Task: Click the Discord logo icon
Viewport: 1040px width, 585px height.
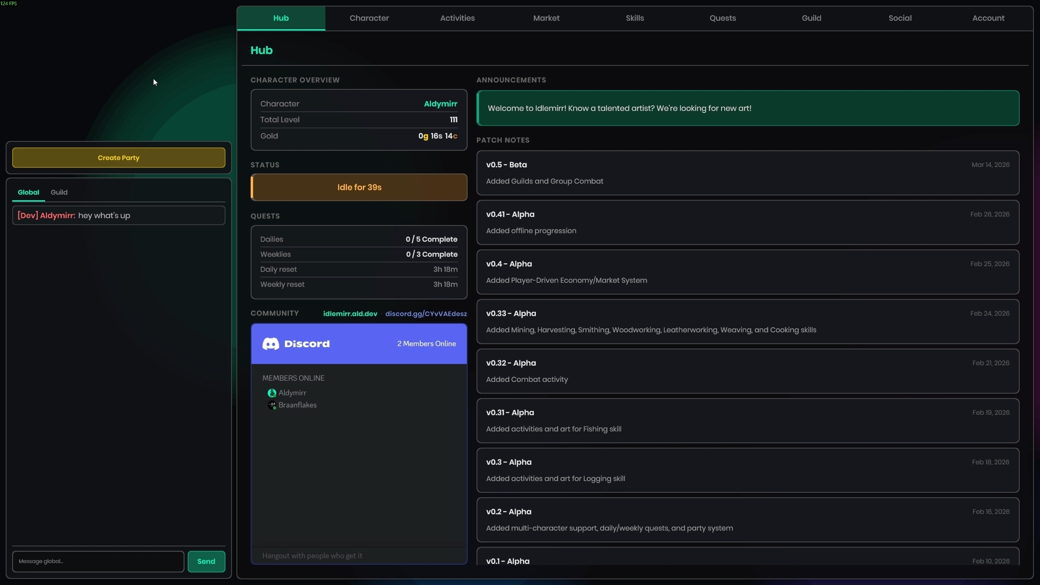Action: (270, 344)
